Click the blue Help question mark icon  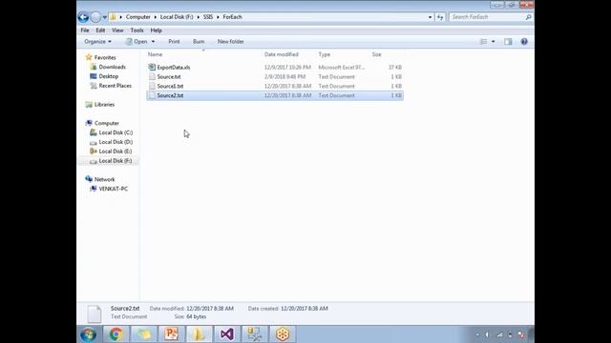pyautogui.click(x=524, y=42)
